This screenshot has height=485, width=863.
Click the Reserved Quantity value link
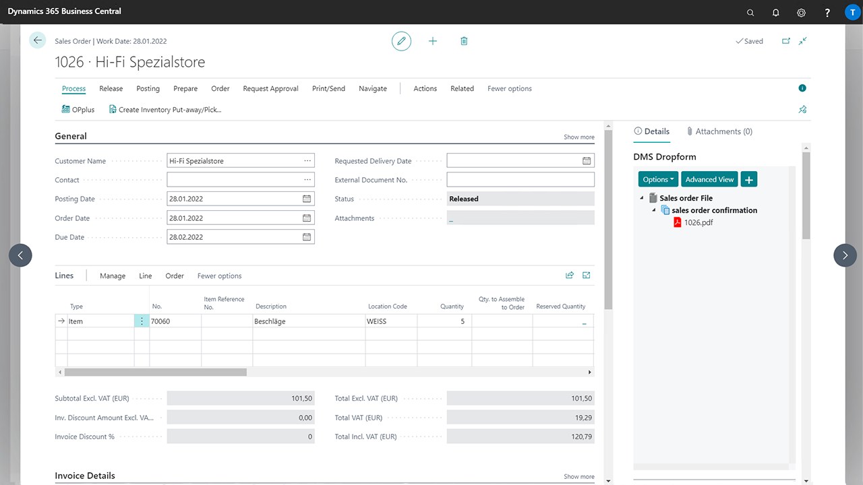click(584, 323)
